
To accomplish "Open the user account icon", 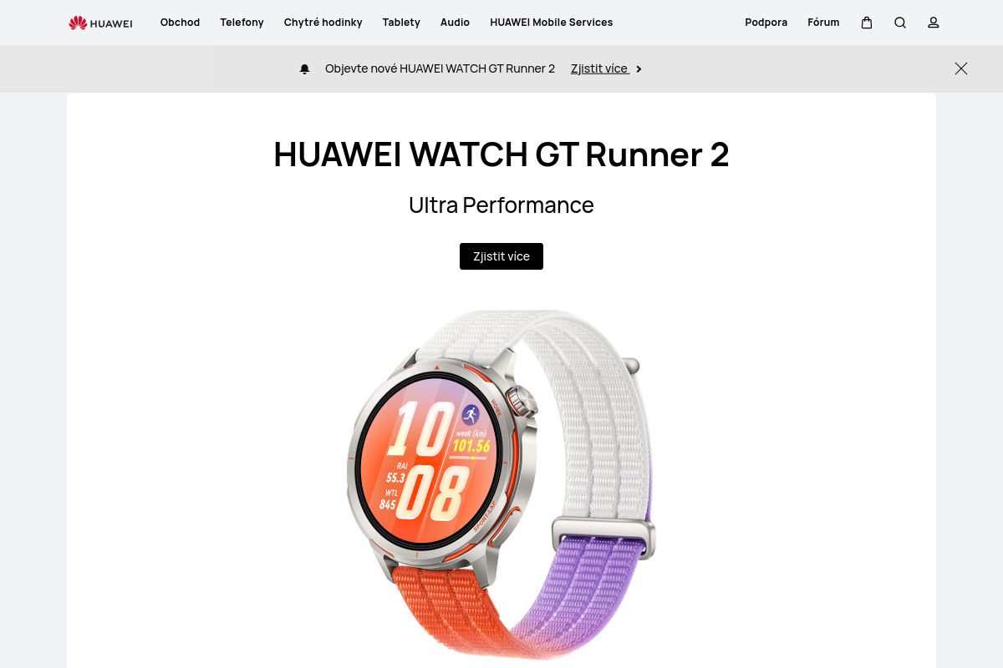I will click(x=934, y=23).
